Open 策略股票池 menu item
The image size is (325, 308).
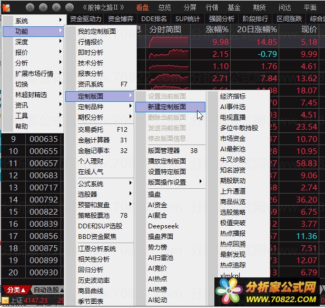(x=100, y=215)
